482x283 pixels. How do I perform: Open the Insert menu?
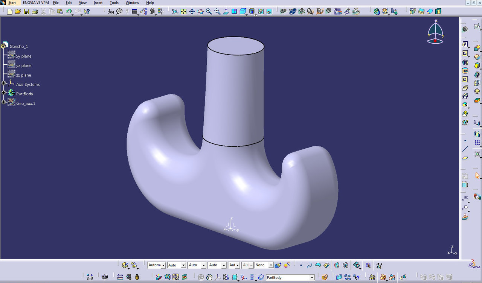tap(98, 3)
